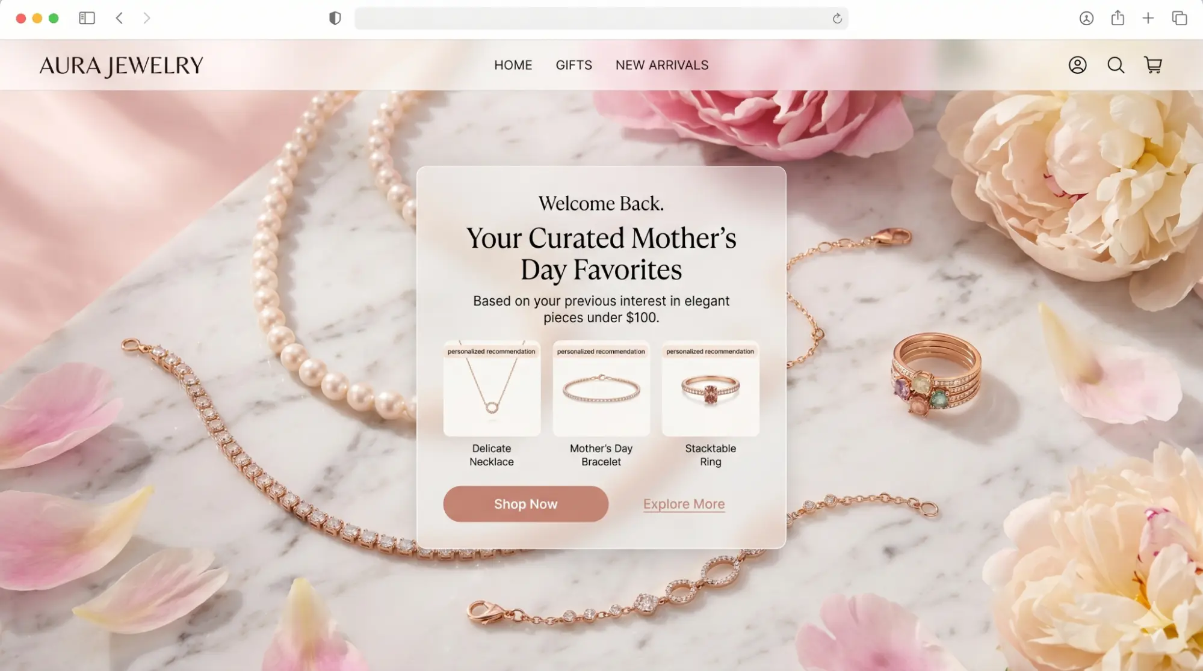Open the GIFTS menu item
This screenshot has height=671, width=1203.
[574, 65]
